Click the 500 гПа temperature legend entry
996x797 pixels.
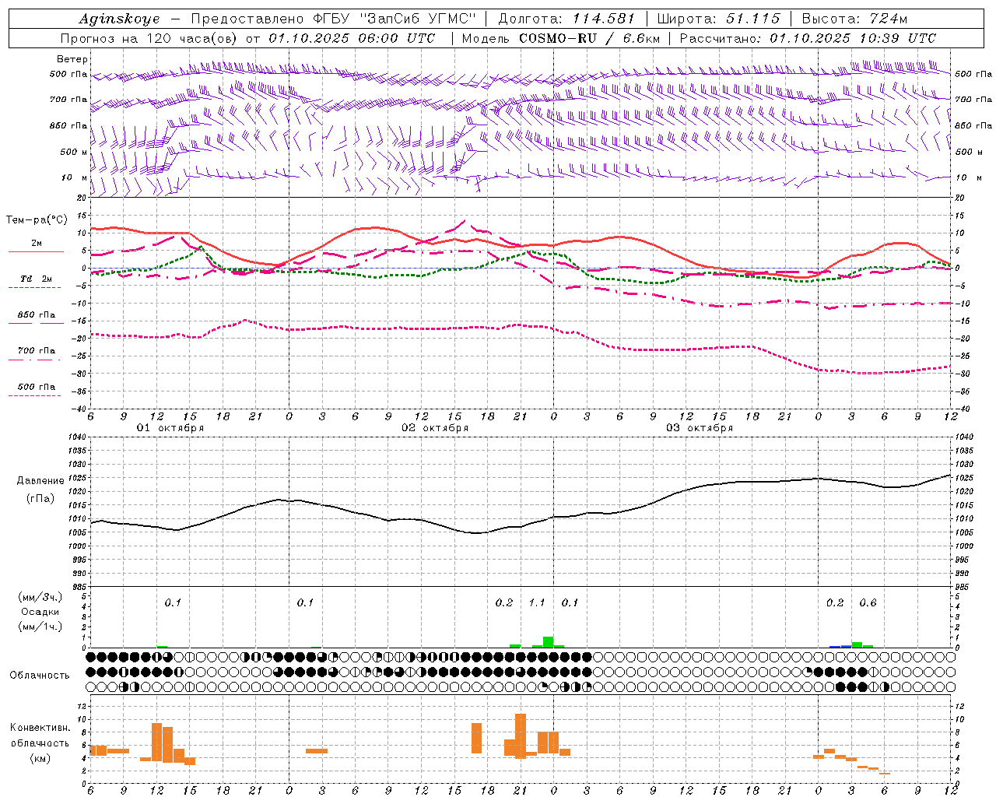tap(36, 387)
